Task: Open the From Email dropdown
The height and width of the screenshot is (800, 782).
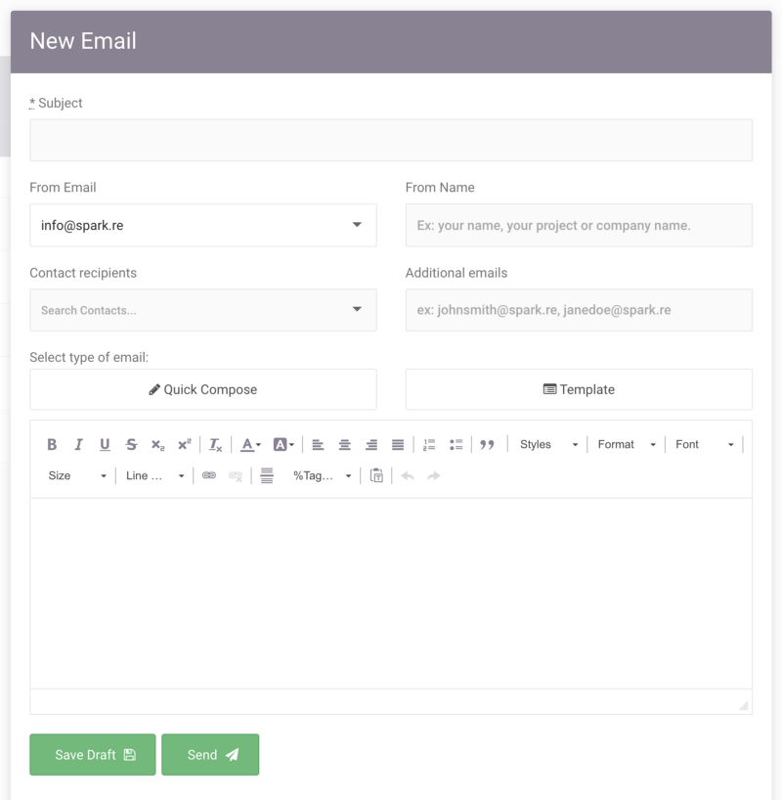Action: click(x=203, y=225)
